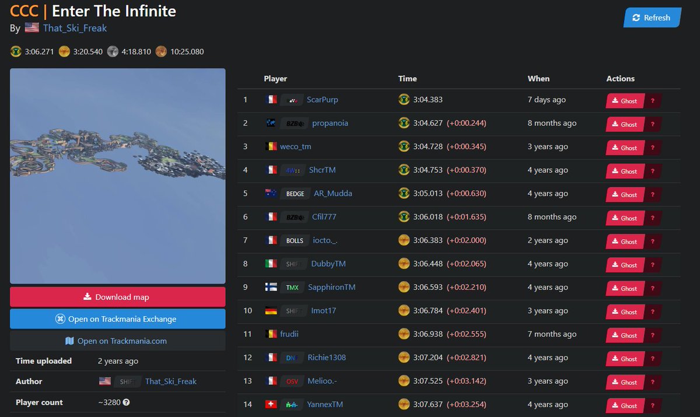Screen dimensions: 700x417
Task: Download weco_tm's ghost
Action: pyautogui.click(x=624, y=148)
